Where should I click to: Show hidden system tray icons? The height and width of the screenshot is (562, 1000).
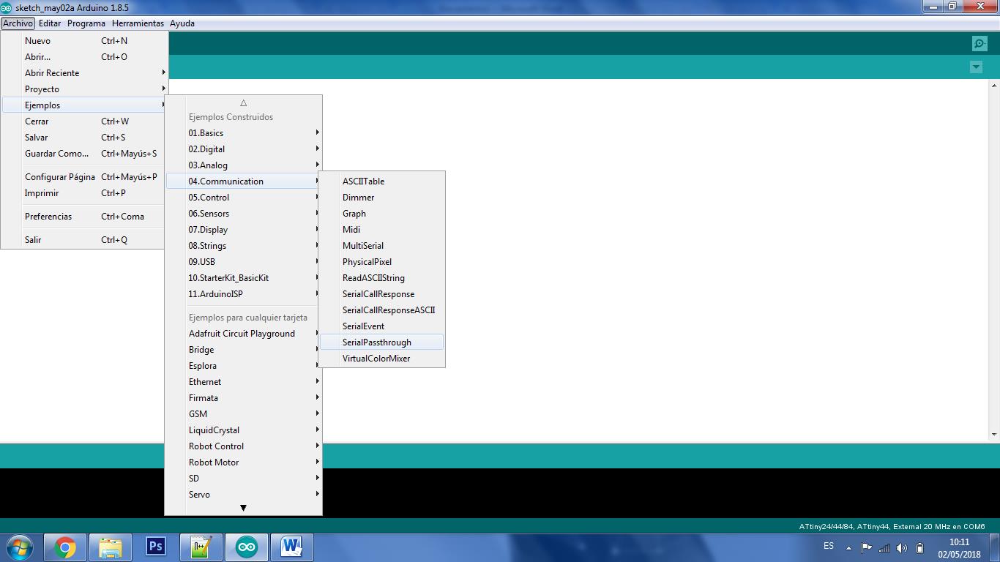pyautogui.click(x=848, y=548)
